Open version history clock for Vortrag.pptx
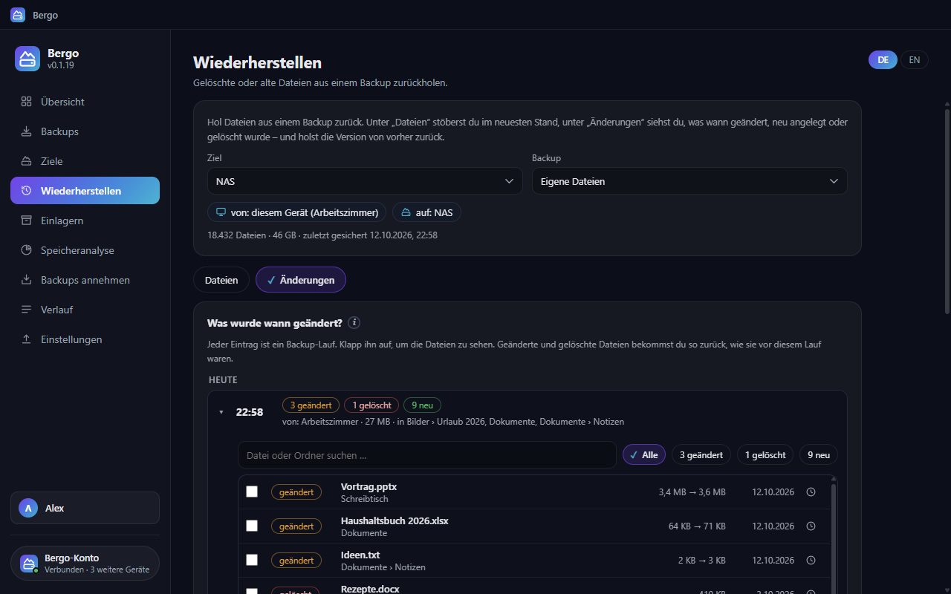Viewport: 951px width, 594px height. (x=811, y=492)
